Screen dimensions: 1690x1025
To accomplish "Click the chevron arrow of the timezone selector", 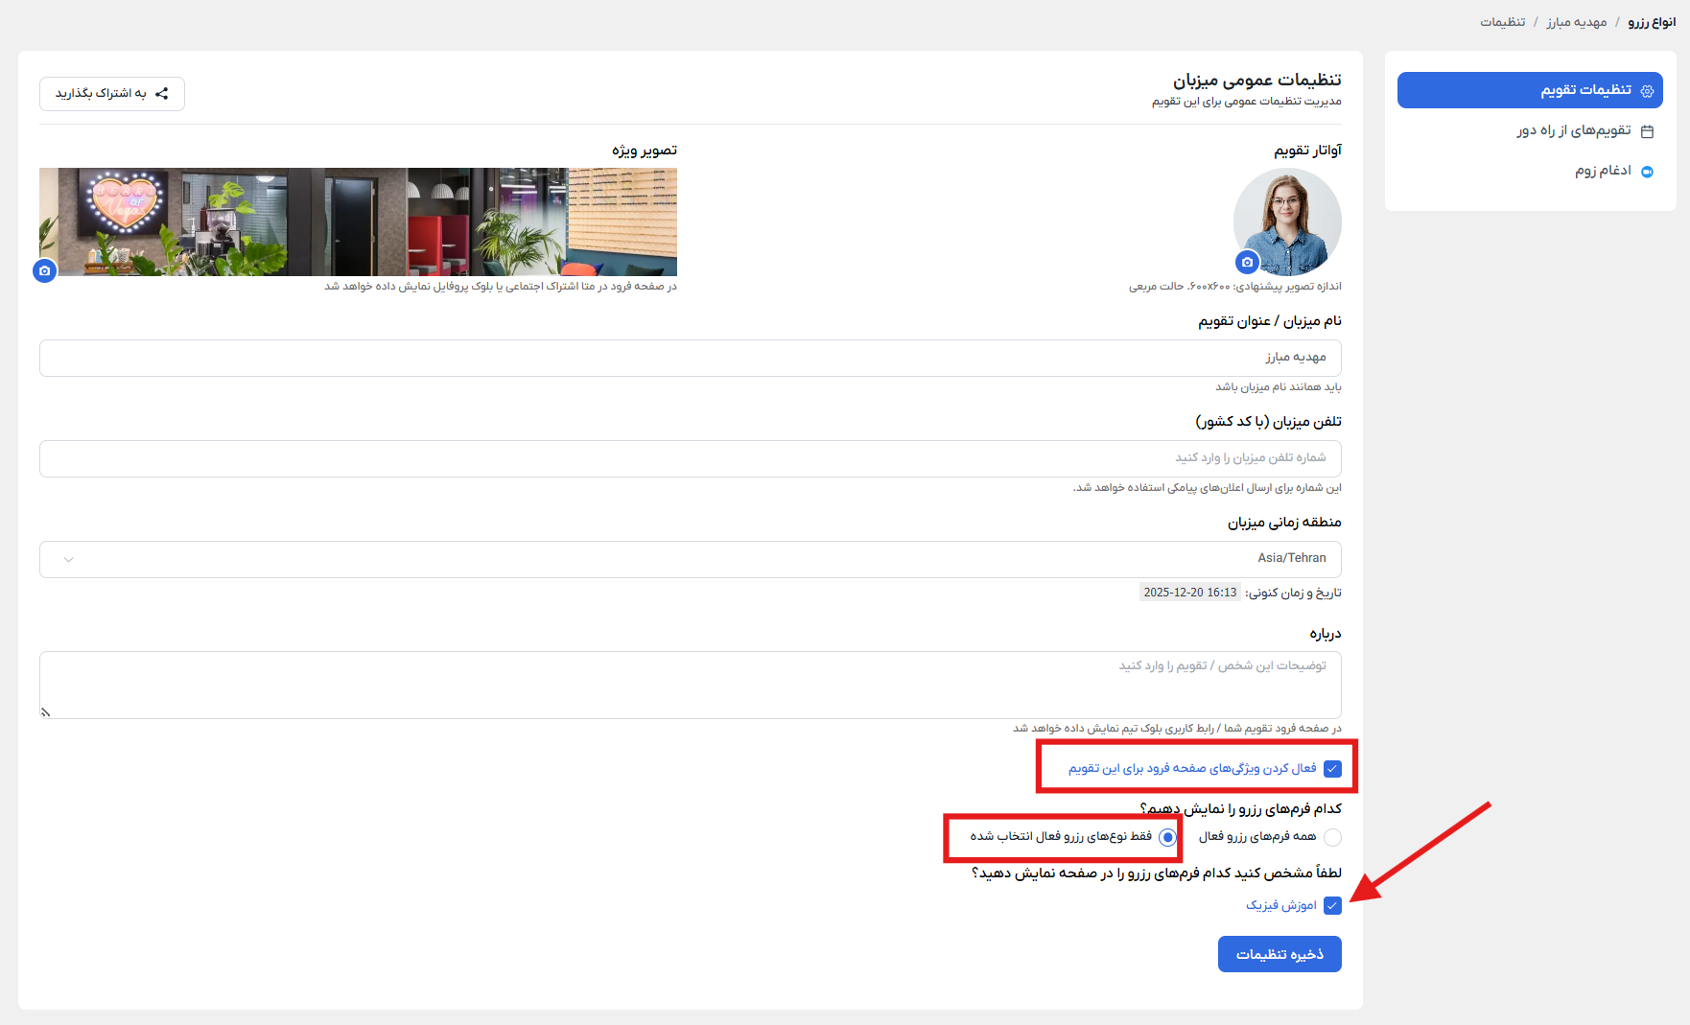I will pyautogui.click(x=68, y=560).
